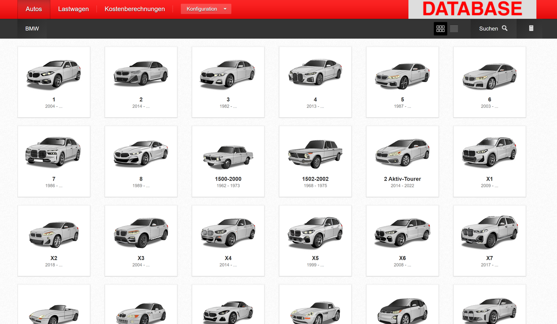Viewport: 557px width, 324px height.
Task: Switch to grid tile view
Action: (440, 29)
